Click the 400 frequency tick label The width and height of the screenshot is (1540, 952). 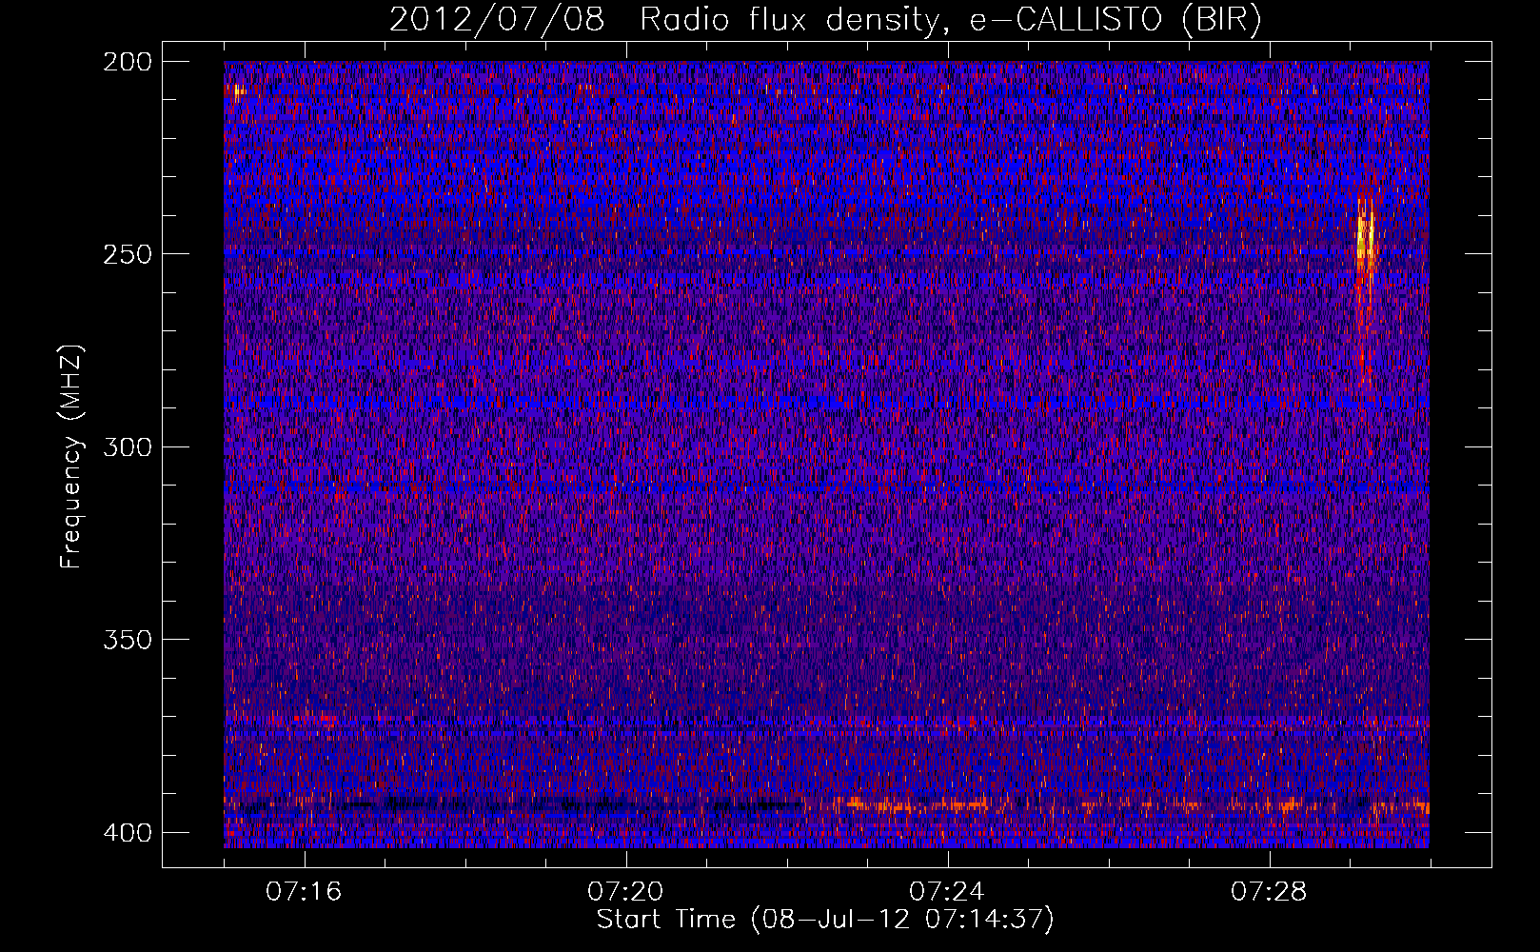click(x=128, y=833)
